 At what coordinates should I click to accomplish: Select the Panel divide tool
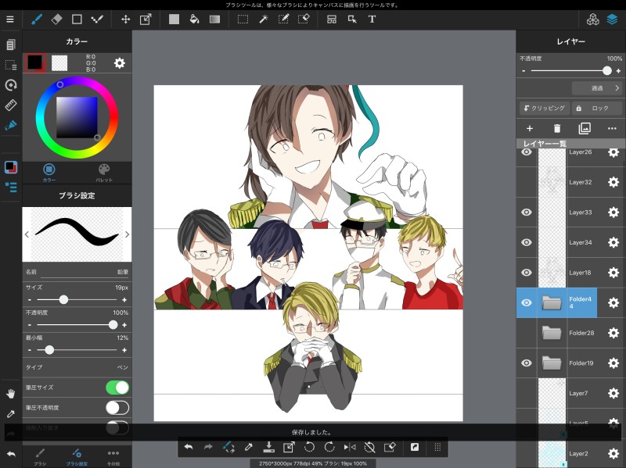click(x=332, y=19)
